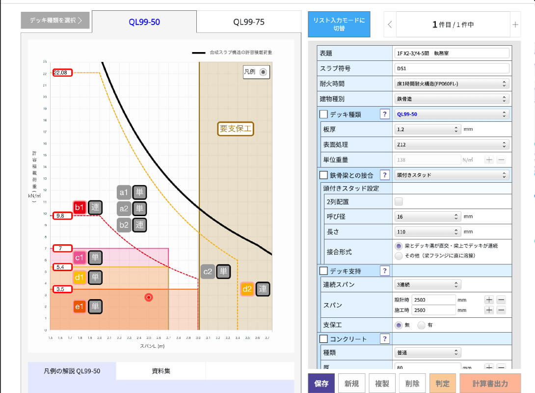The height and width of the screenshot is (393, 535).
Task: Click the plus icon for 設計時 span
Action: point(489,300)
